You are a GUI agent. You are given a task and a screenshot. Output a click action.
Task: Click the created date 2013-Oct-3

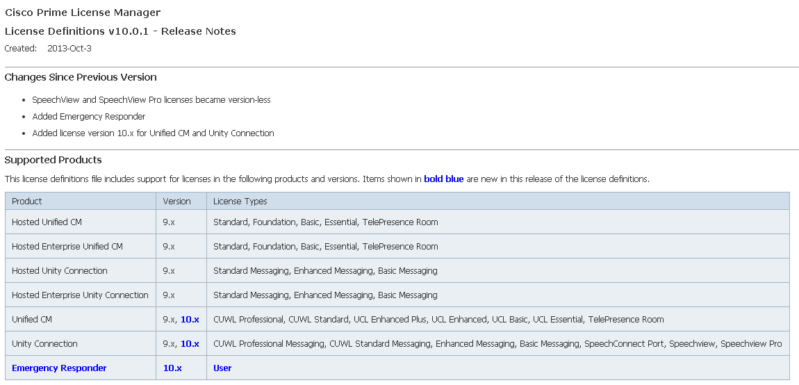pyautogui.click(x=69, y=49)
